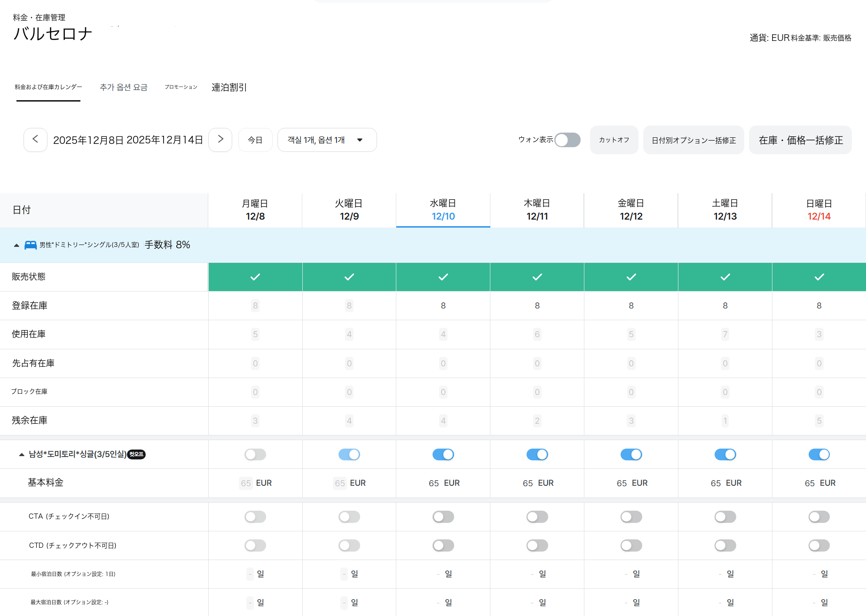Open the 料金および在庫カレンダー tab

[48, 87]
